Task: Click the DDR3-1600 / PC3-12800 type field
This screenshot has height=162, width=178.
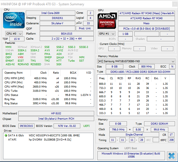Action: click(x=140, y=72)
